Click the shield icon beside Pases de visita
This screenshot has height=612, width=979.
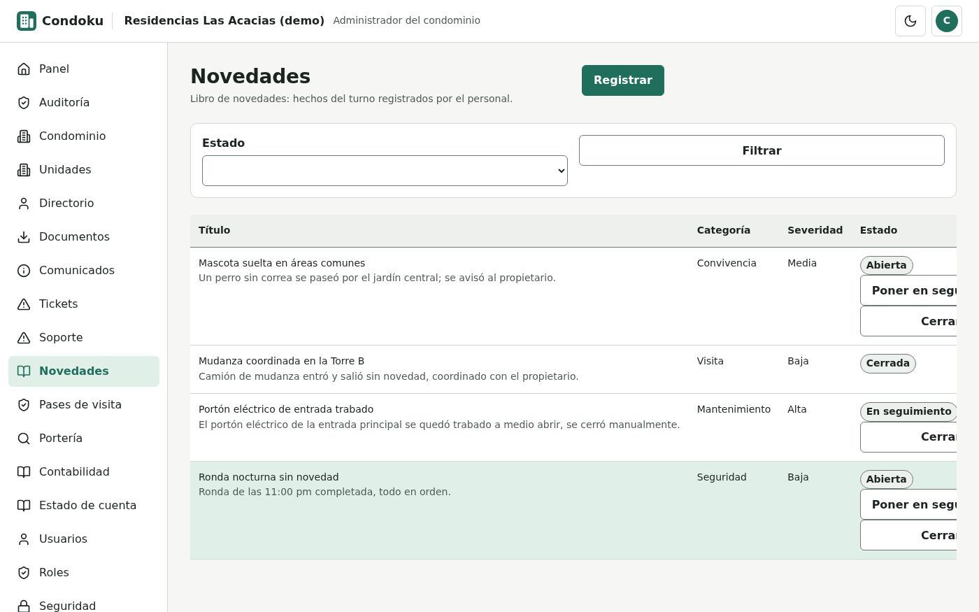[x=24, y=404]
